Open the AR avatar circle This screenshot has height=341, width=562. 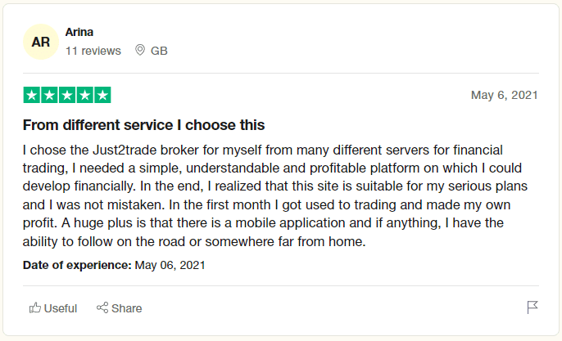coord(41,42)
